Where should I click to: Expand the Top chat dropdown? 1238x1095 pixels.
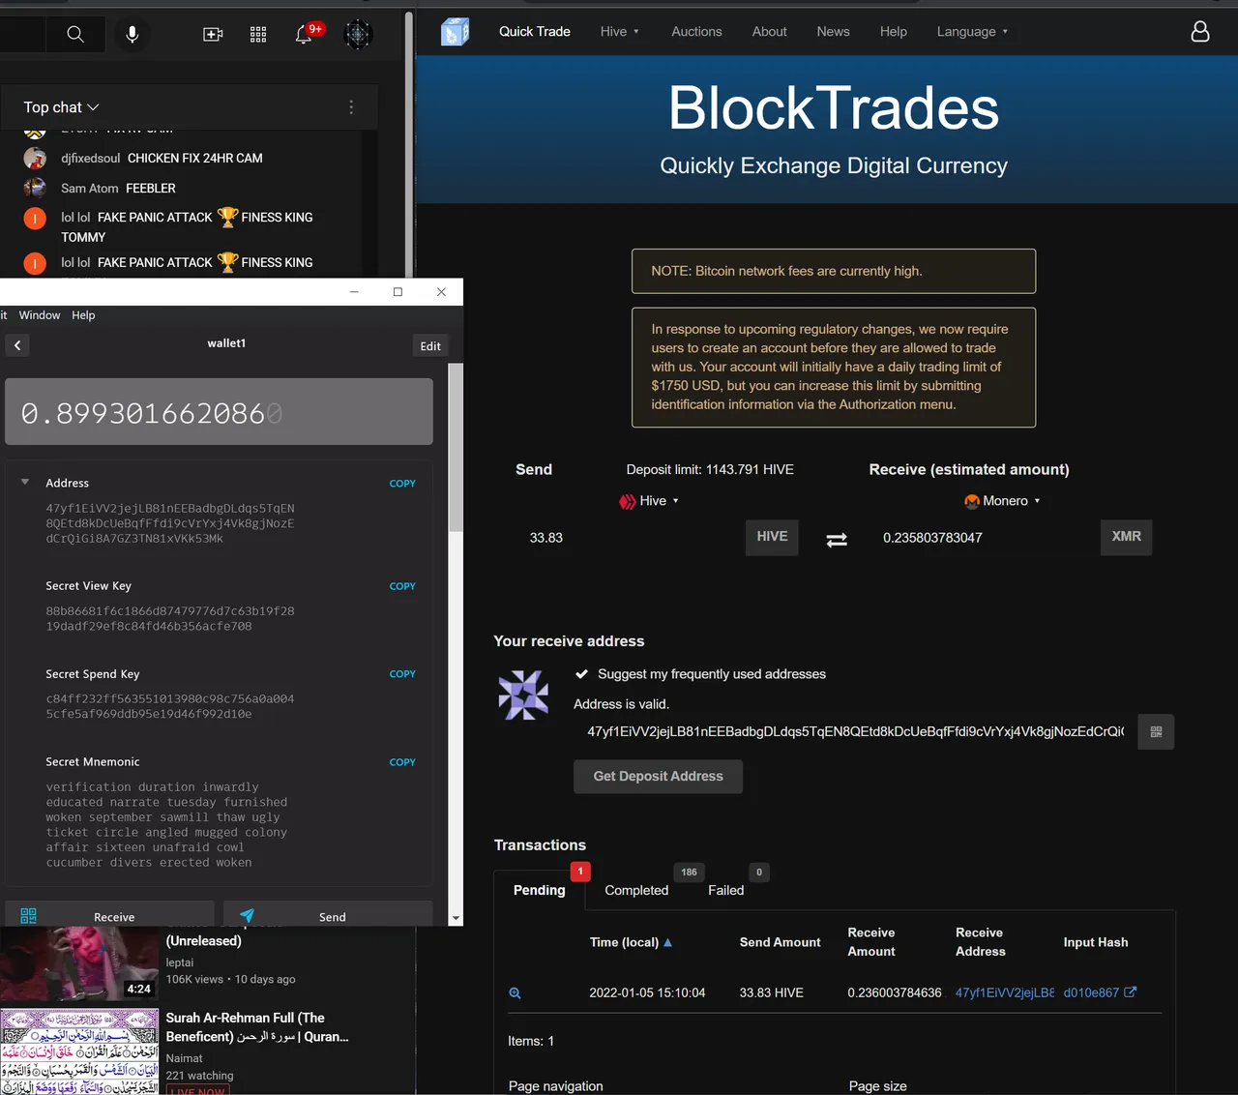pyautogui.click(x=61, y=107)
